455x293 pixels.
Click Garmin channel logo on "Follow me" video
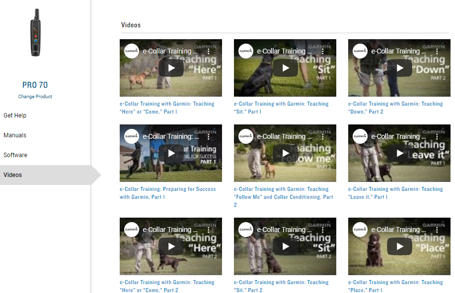pos(246,136)
